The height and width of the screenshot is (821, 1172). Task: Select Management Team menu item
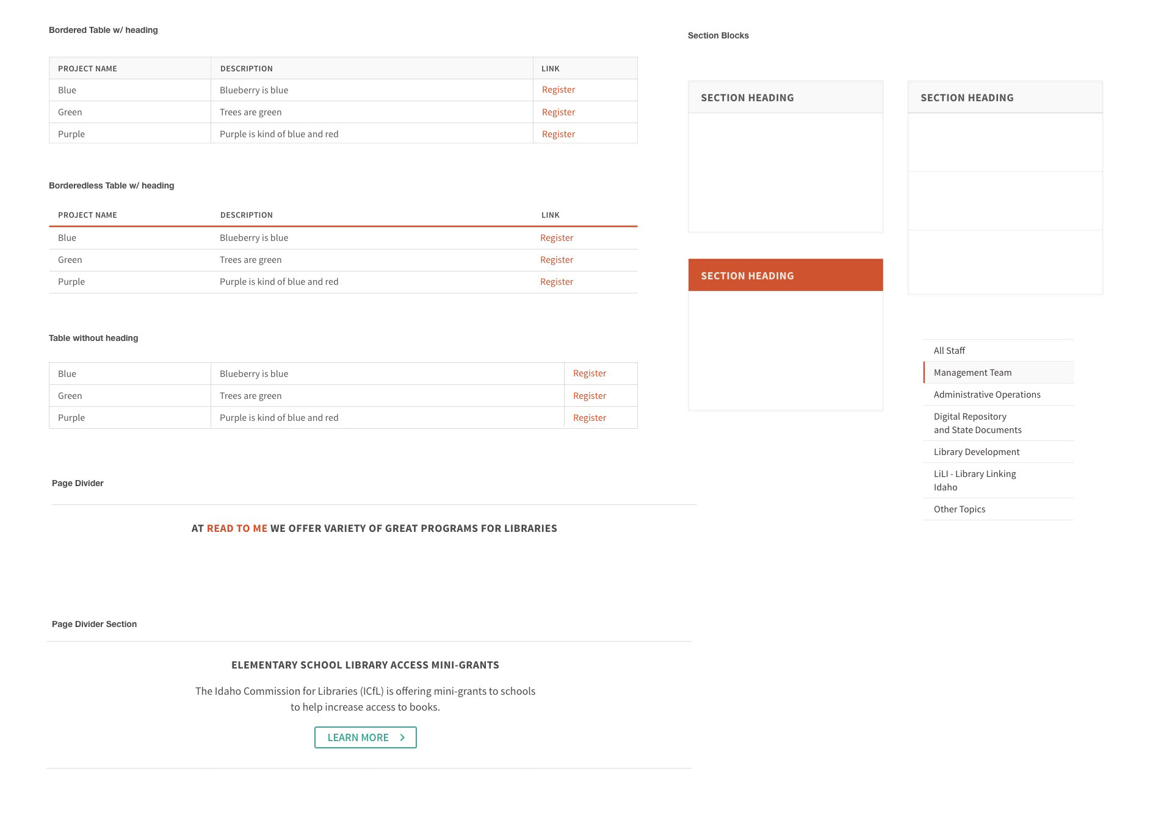999,373
